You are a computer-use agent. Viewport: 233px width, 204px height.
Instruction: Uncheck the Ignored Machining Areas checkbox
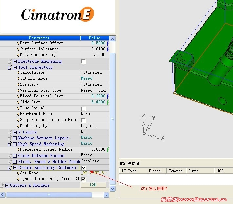tap(83, 179)
